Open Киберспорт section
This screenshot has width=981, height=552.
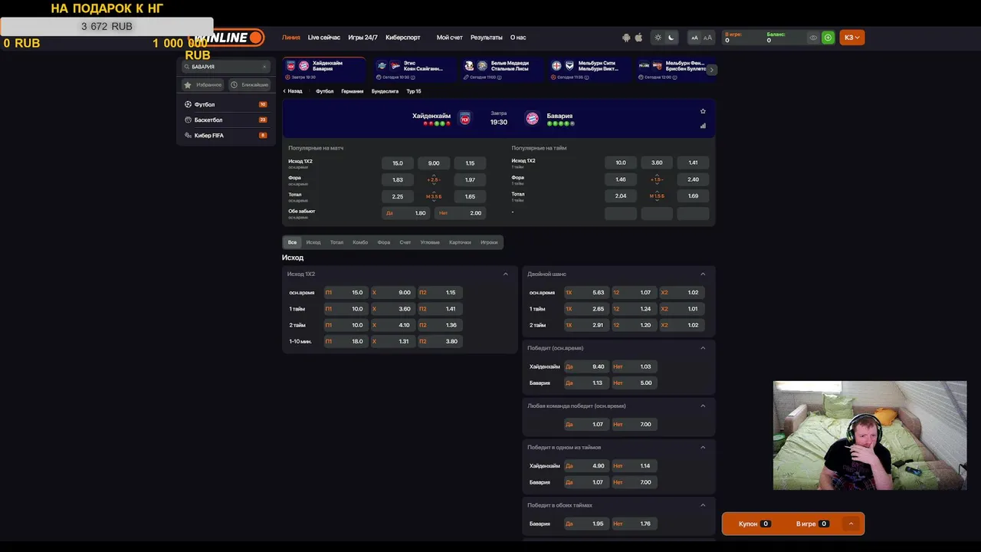point(403,38)
